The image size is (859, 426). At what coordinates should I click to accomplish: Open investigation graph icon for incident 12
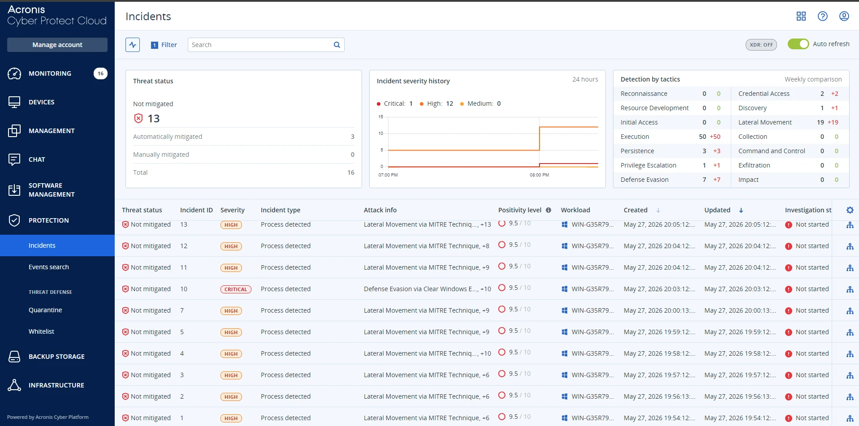coord(850,246)
